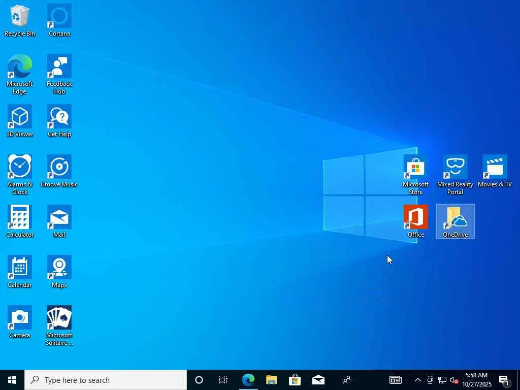Select the Movies & TV desktop icon
The height and width of the screenshot is (390, 520).
click(x=495, y=172)
